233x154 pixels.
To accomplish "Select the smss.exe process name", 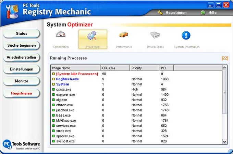I will point(63,131).
